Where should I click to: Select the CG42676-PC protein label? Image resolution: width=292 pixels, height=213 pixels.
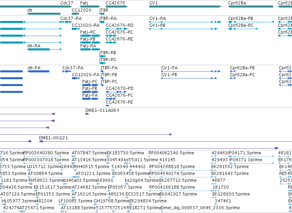coord(119,95)
